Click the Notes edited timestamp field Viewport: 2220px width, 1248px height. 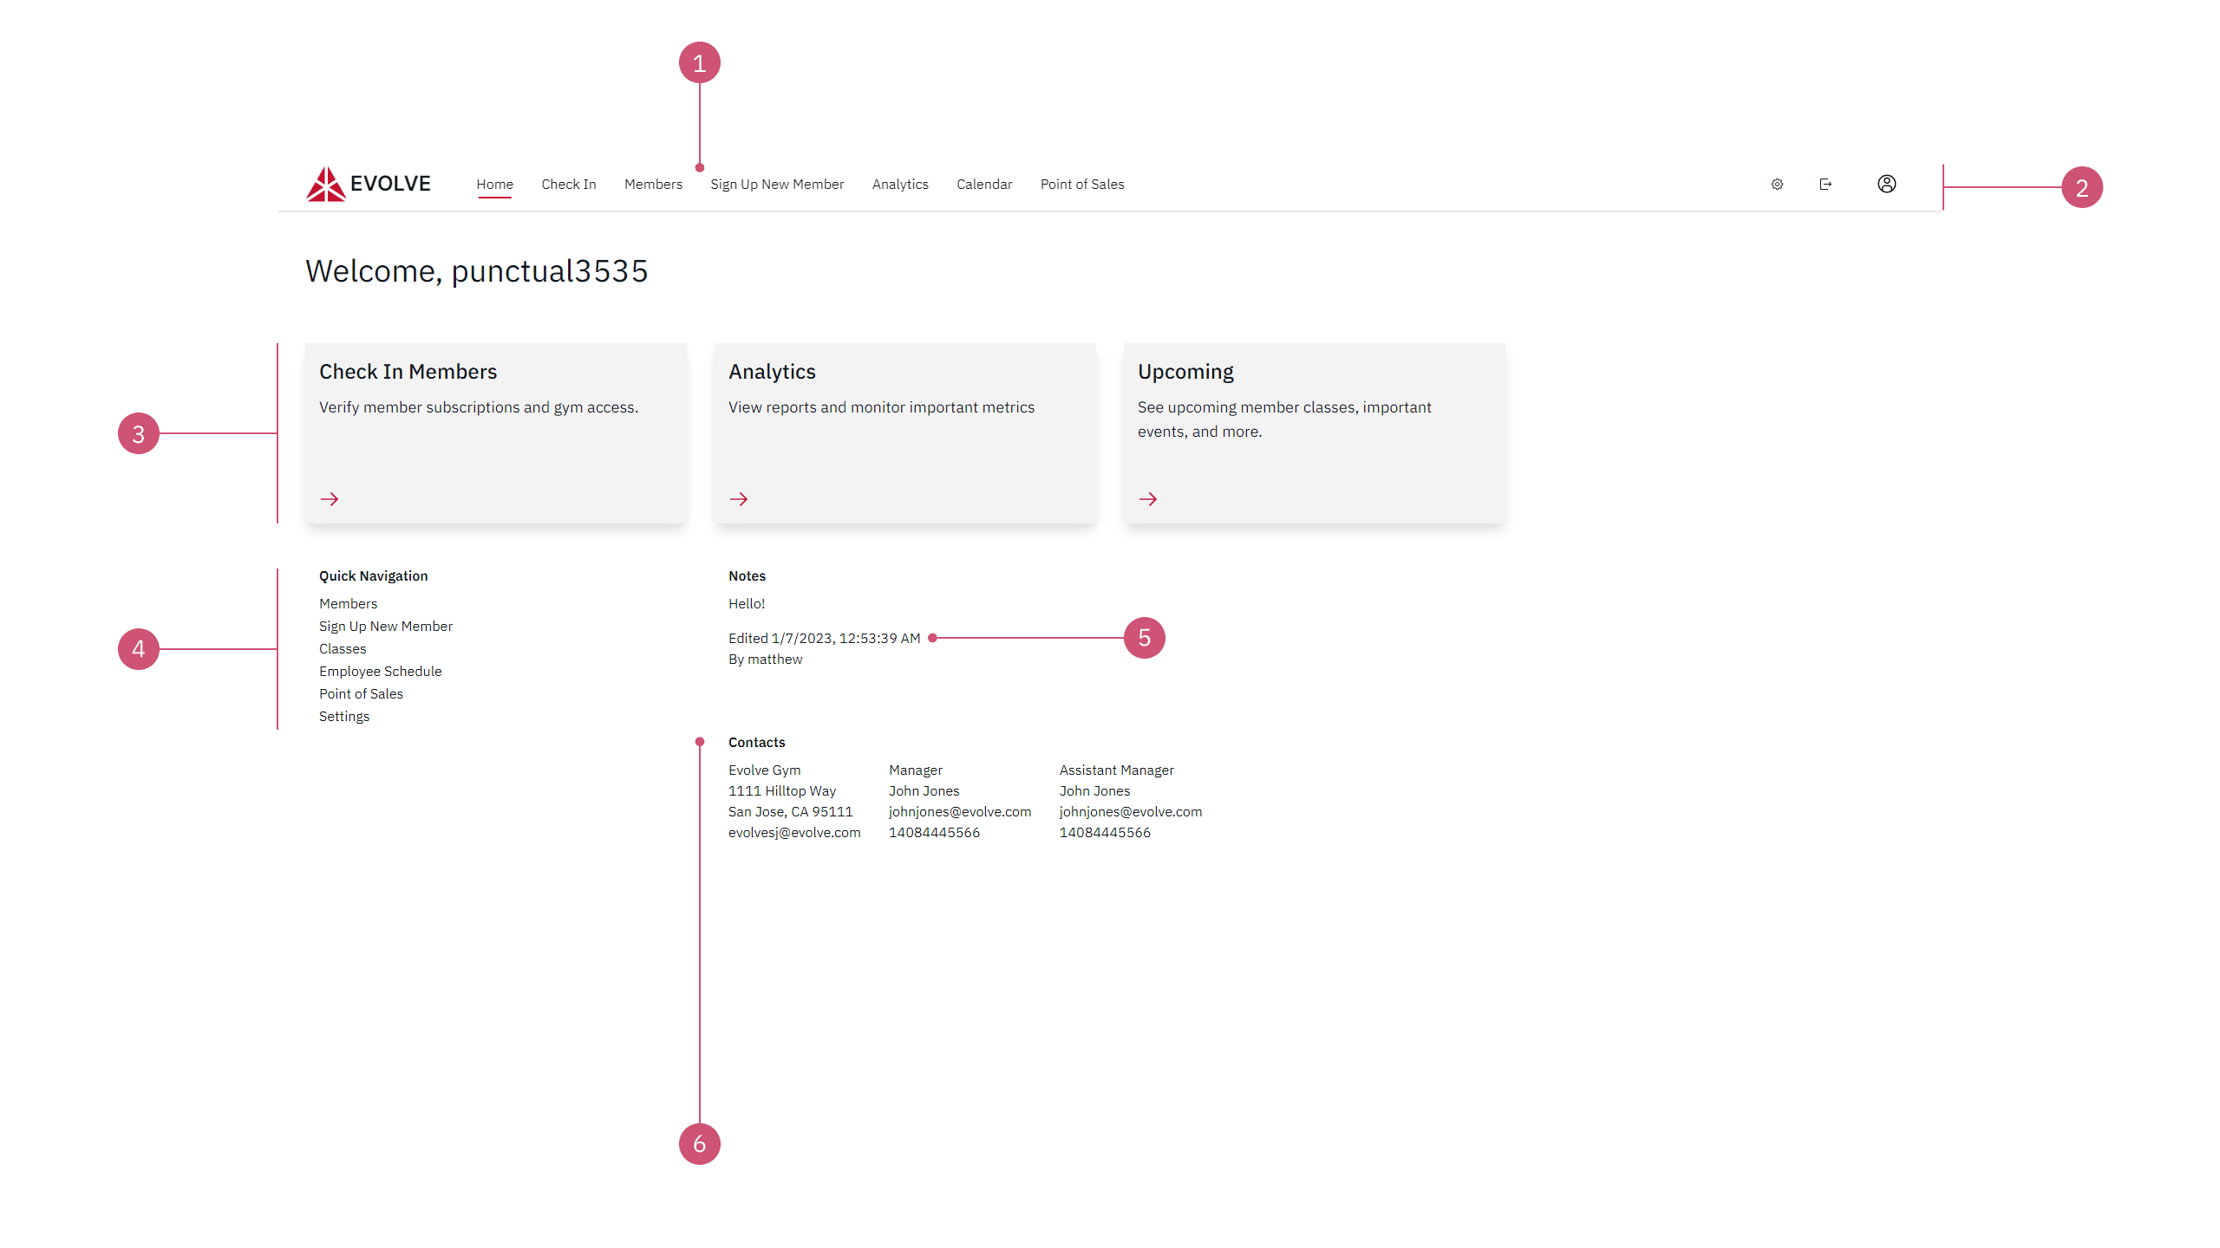click(x=823, y=637)
